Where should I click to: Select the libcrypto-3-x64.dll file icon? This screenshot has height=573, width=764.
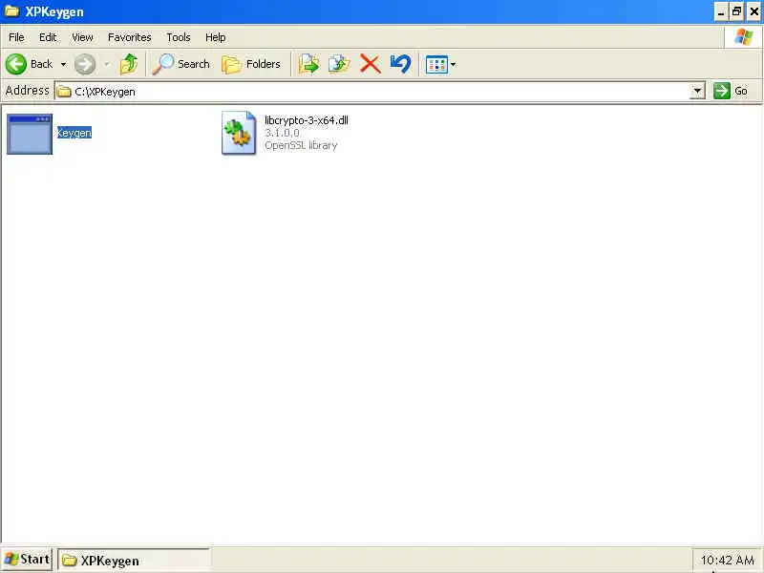click(239, 133)
